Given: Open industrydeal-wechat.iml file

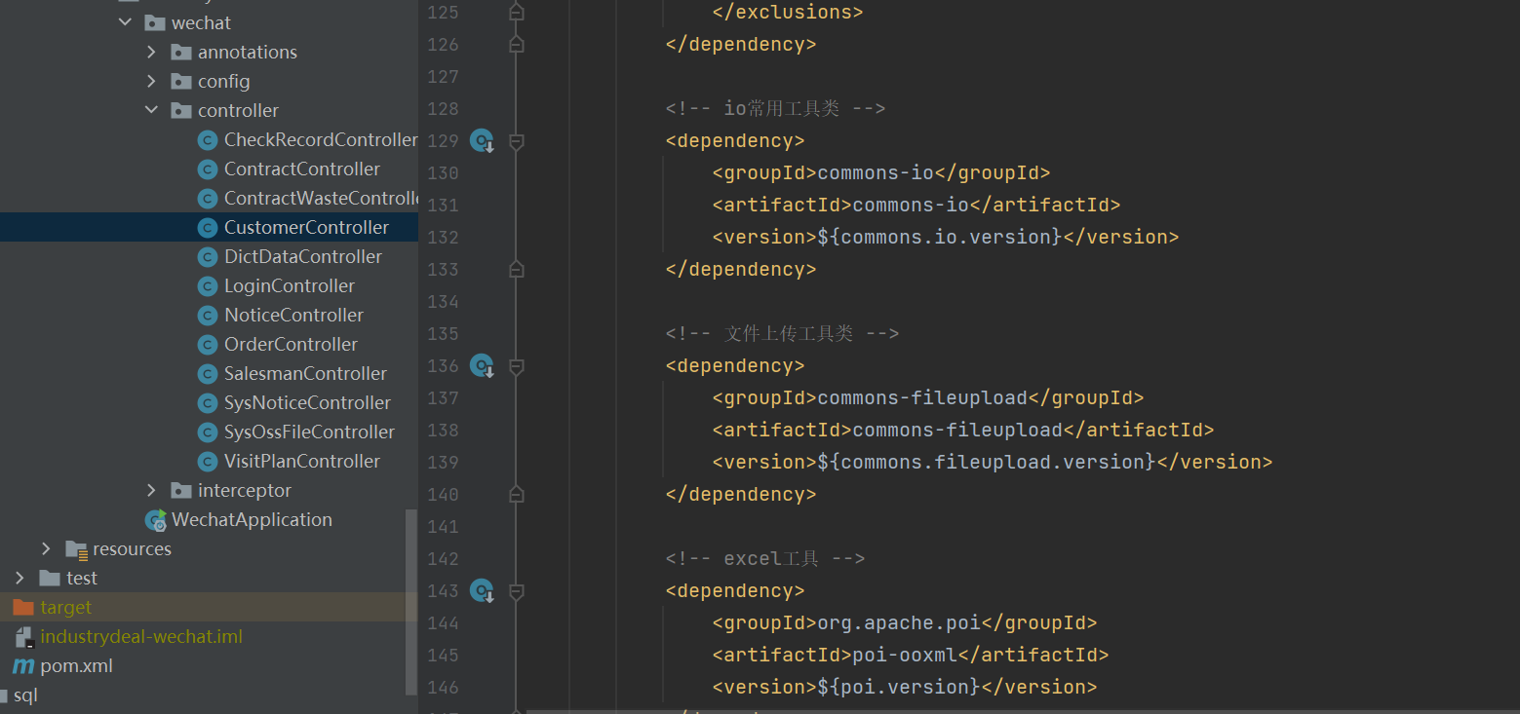Looking at the screenshot, I should pos(141,636).
